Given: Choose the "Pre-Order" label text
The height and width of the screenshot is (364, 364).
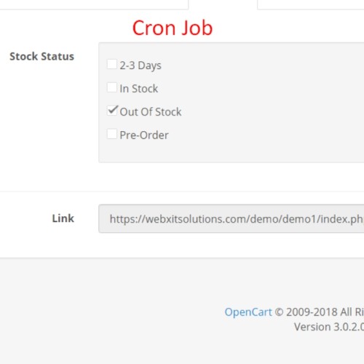Looking at the screenshot, I should pyautogui.click(x=144, y=135).
